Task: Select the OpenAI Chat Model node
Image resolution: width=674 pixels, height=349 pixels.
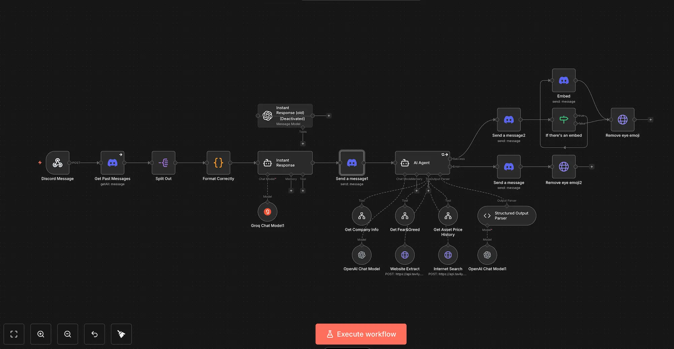Action: tap(361, 255)
